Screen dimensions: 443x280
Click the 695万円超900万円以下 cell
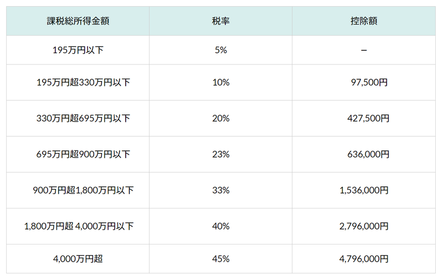click(83, 154)
